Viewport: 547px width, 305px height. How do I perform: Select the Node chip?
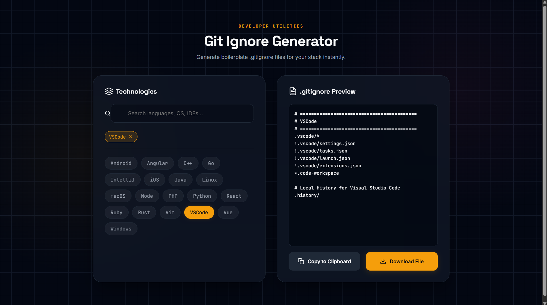pos(147,196)
